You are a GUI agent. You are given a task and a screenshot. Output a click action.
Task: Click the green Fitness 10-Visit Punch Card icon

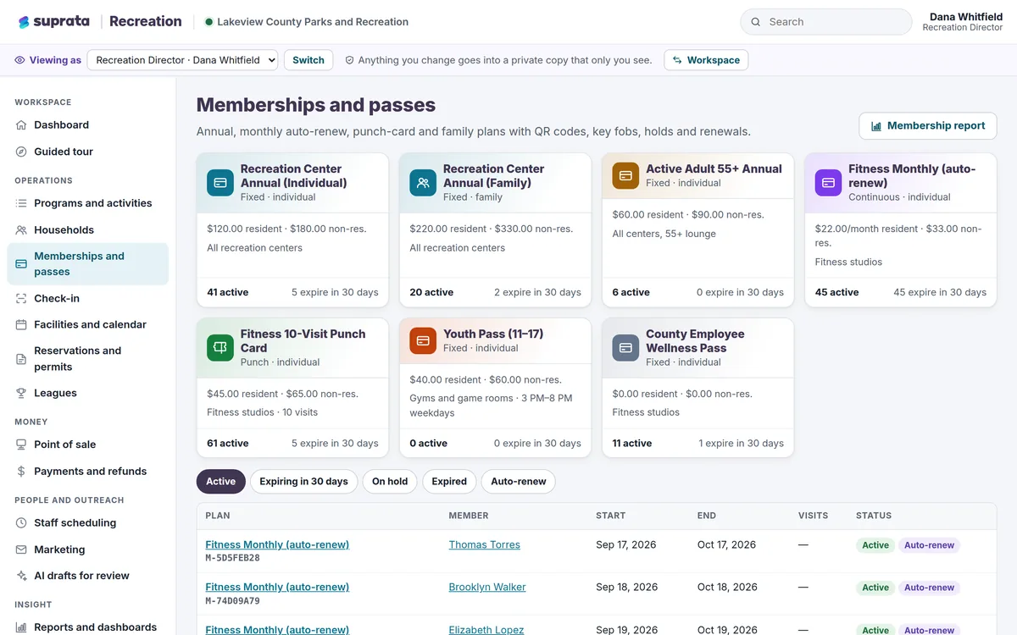click(220, 348)
